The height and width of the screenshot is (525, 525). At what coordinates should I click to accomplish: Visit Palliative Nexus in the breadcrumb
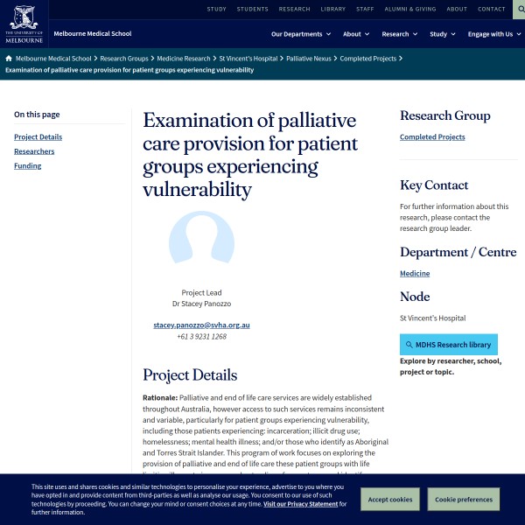310,59
